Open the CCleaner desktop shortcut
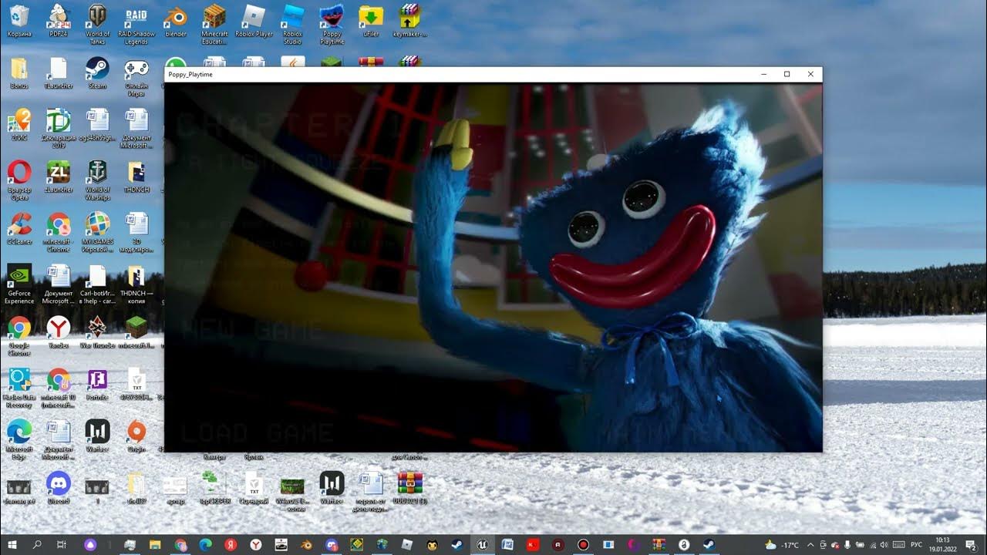Screen dimensions: 987x555 coord(19,228)
